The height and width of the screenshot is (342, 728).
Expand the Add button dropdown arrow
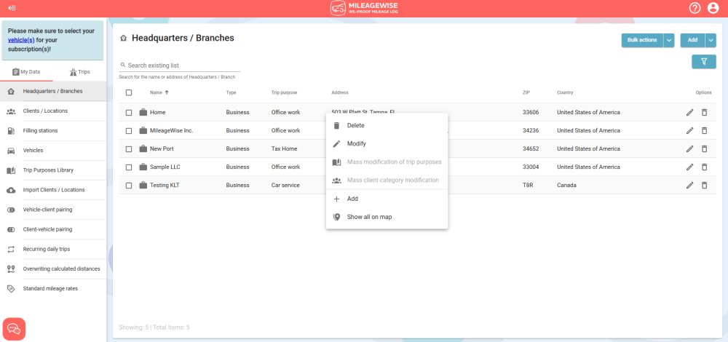tap(711, 40)
